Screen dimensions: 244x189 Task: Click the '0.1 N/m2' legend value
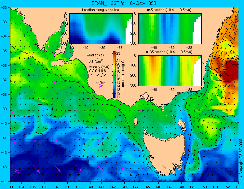point(96,61)
